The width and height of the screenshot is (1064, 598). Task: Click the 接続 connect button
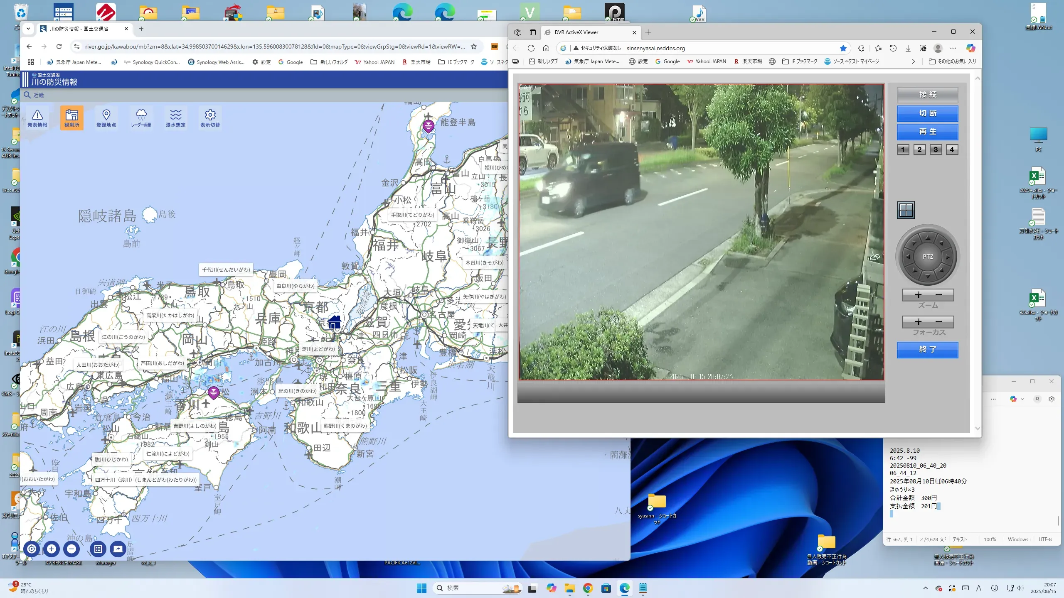click(x=927, y=95)
